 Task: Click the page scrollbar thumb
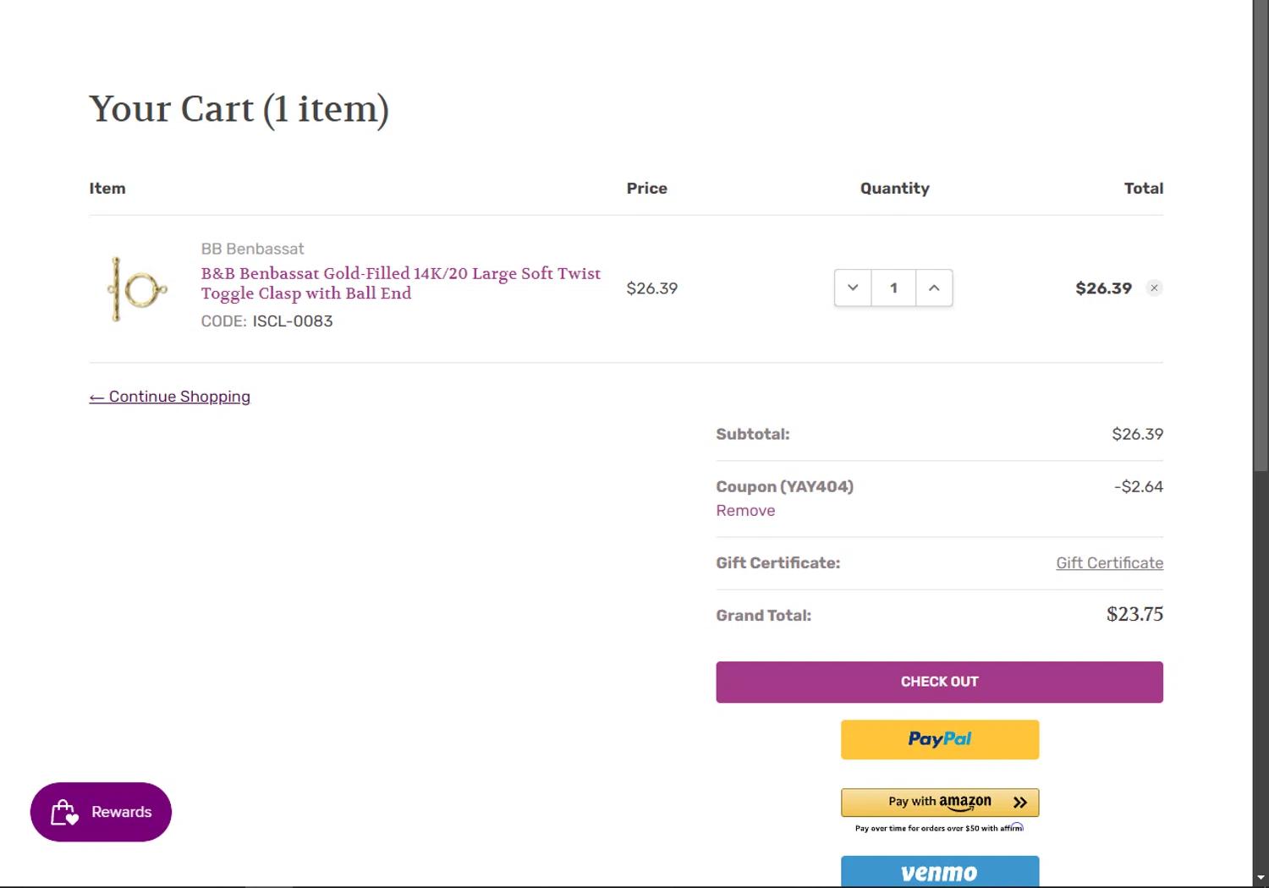point(1261,235)
